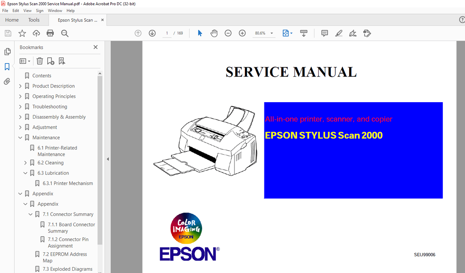Select the Fill & Sign pen icon
This screenshot has height=273, width=465.
[x=352, y=33]
